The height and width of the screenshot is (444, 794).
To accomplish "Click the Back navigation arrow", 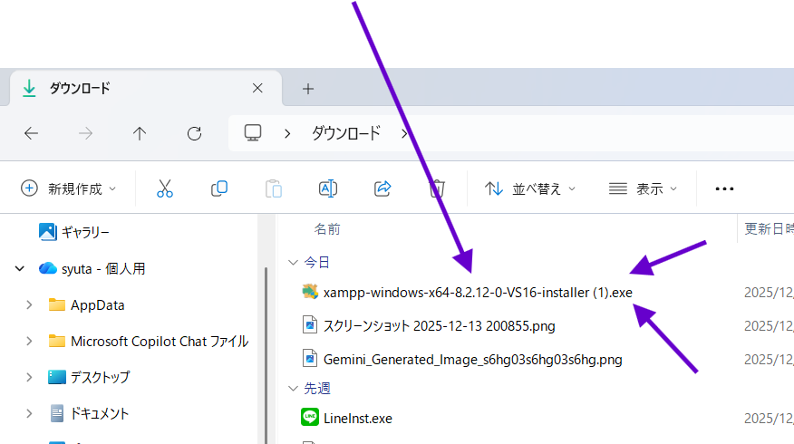I will 31,133.
